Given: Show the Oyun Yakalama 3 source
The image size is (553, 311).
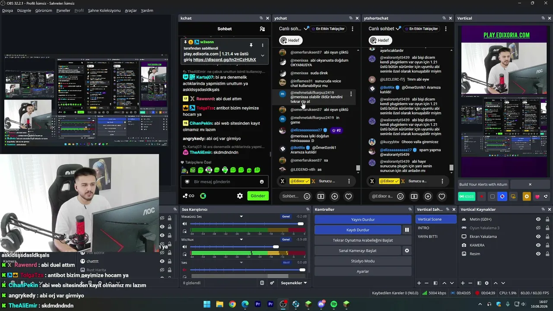Looking at the screenshot, I should [x=538, y=228].
